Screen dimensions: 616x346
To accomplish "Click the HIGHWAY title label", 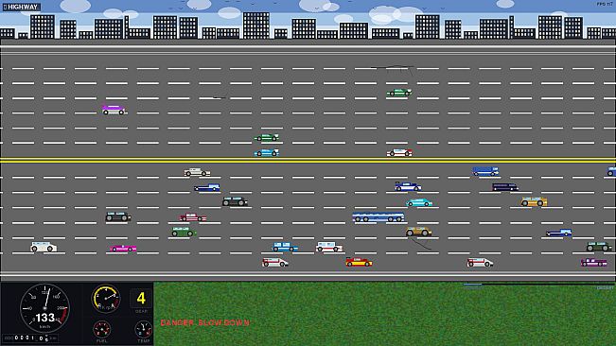I will click(x=21, y=7).
